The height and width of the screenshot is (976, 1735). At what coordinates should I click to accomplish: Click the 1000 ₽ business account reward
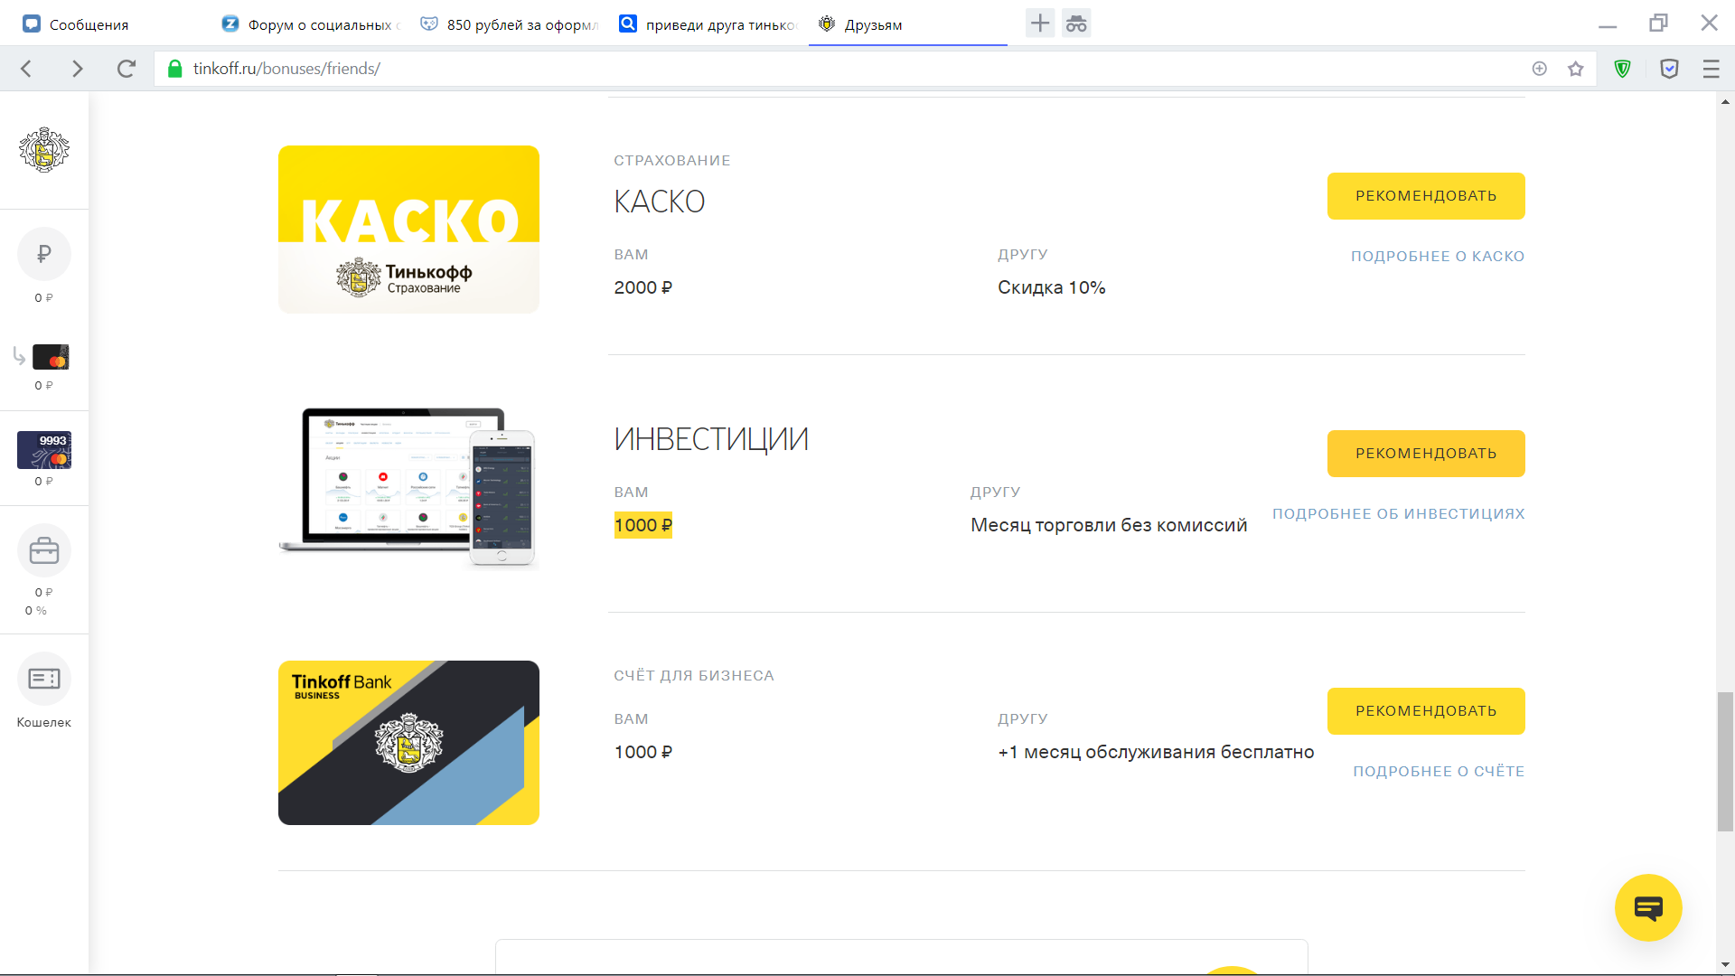click(x=643, y=752)
